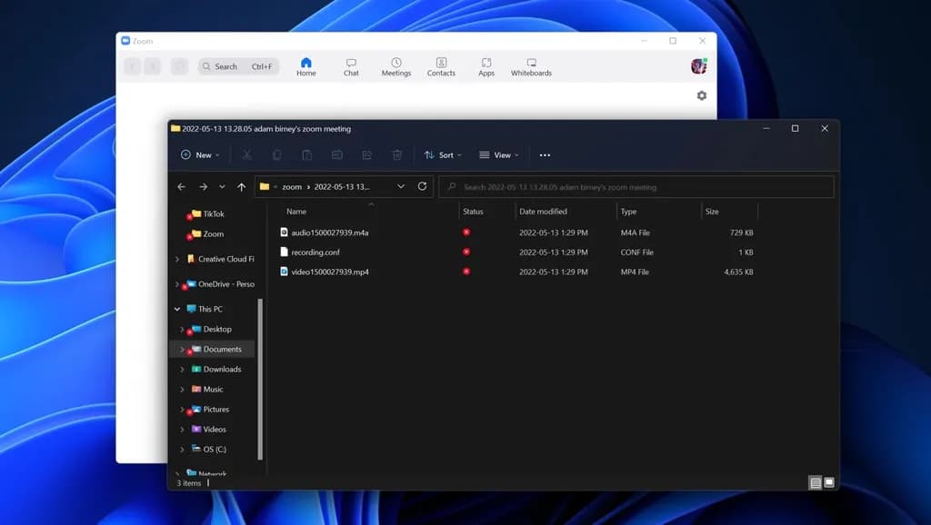
Task: Open See more ellipsis menu
Action: [545, 155]
